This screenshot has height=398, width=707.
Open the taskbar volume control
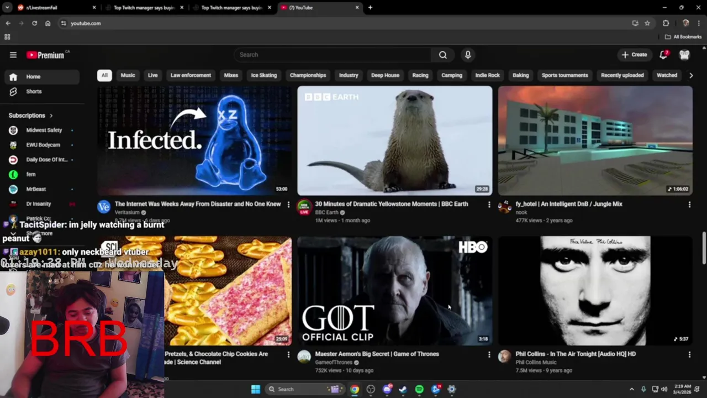pos(664,389)
